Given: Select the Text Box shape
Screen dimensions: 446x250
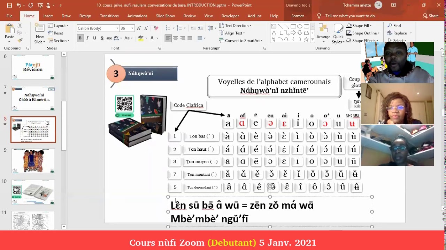Looking at the screenshot, I should [274, 26].
